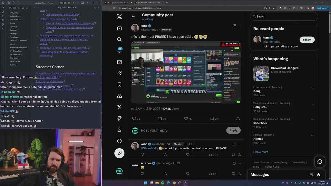This screenshot has height=186, width=331.
Task: Open more options on kone's main post
Action: point(239,26)
